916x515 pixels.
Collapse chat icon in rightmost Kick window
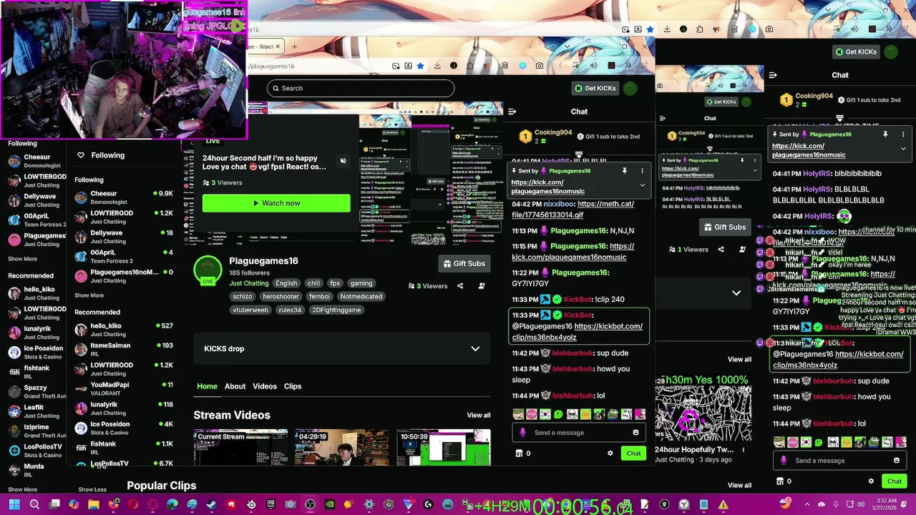coord(773,75)
